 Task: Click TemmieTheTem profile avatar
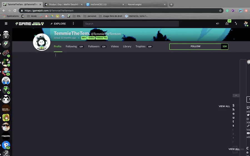pos(42,42)
